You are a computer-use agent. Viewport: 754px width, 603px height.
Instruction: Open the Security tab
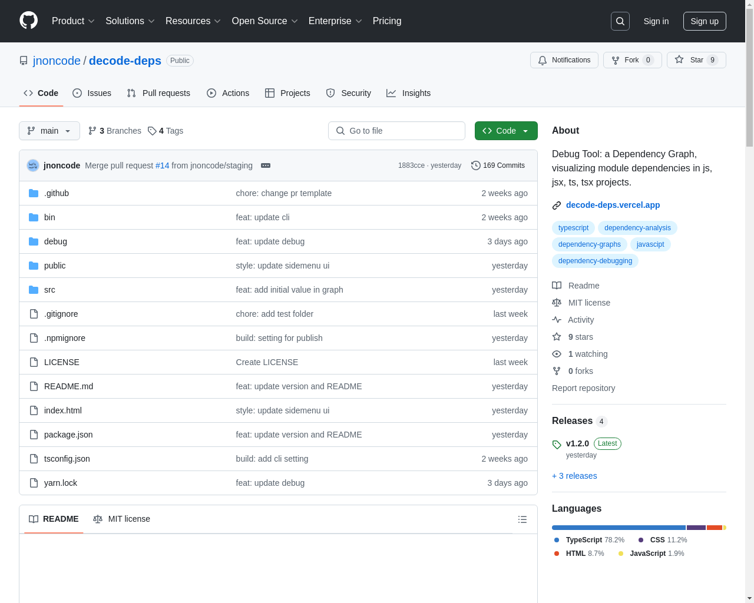[349, 93]
